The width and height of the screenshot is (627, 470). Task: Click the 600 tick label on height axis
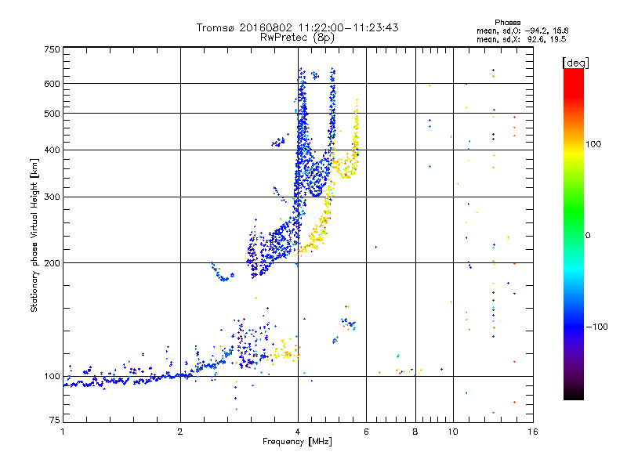coord(52,84)
